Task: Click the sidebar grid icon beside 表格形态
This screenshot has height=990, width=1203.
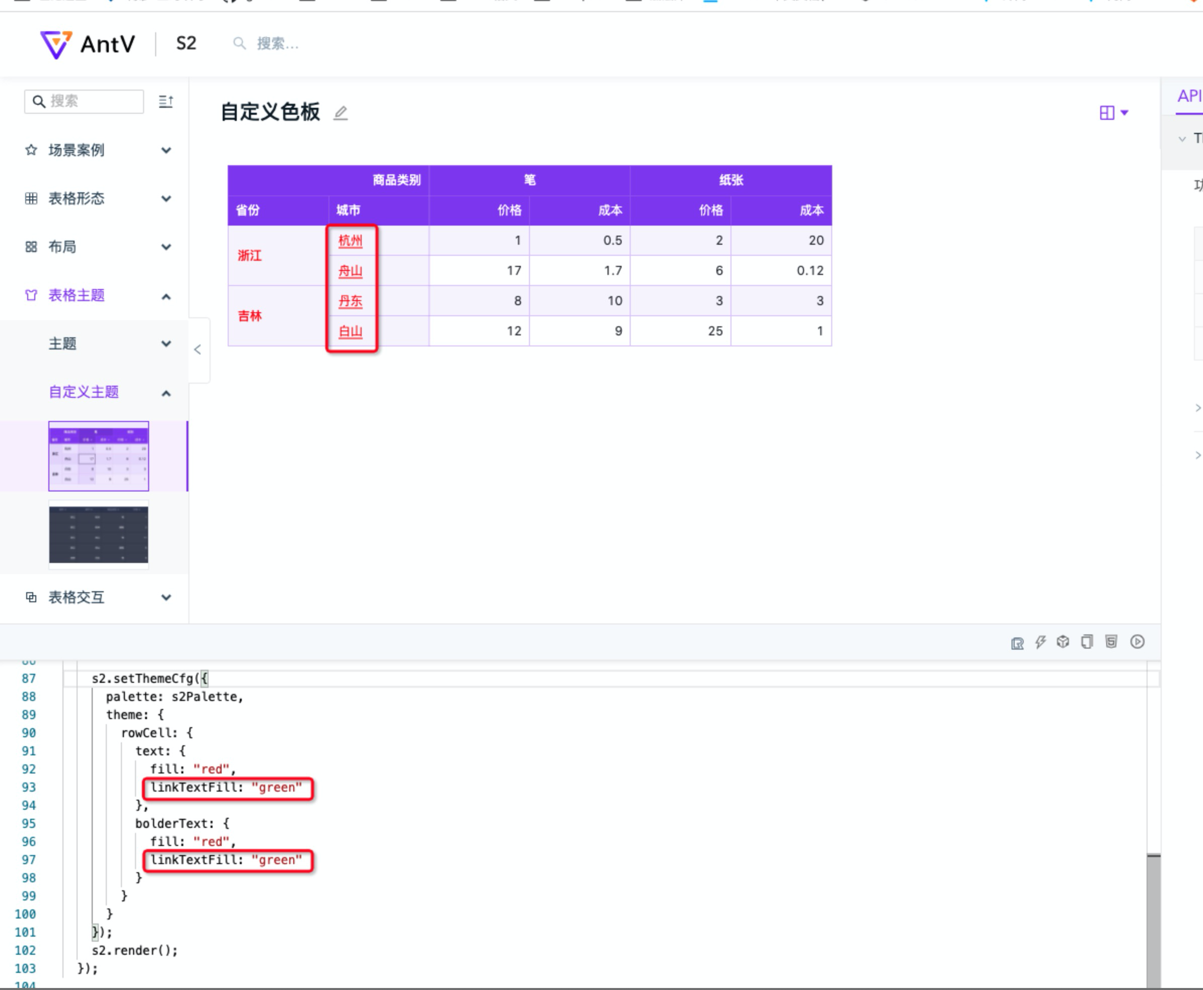Action: [x=31, y=198]
